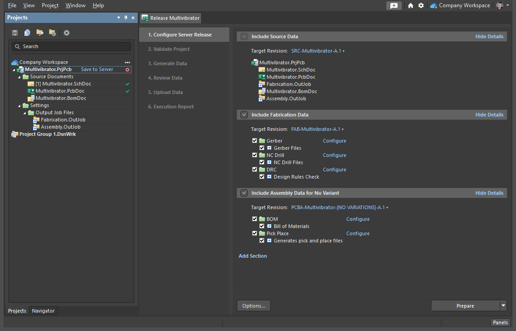Pin the Projects panel using pushpin icon
Viewport: 516px width, 331px height.
[x=126, y=18]
